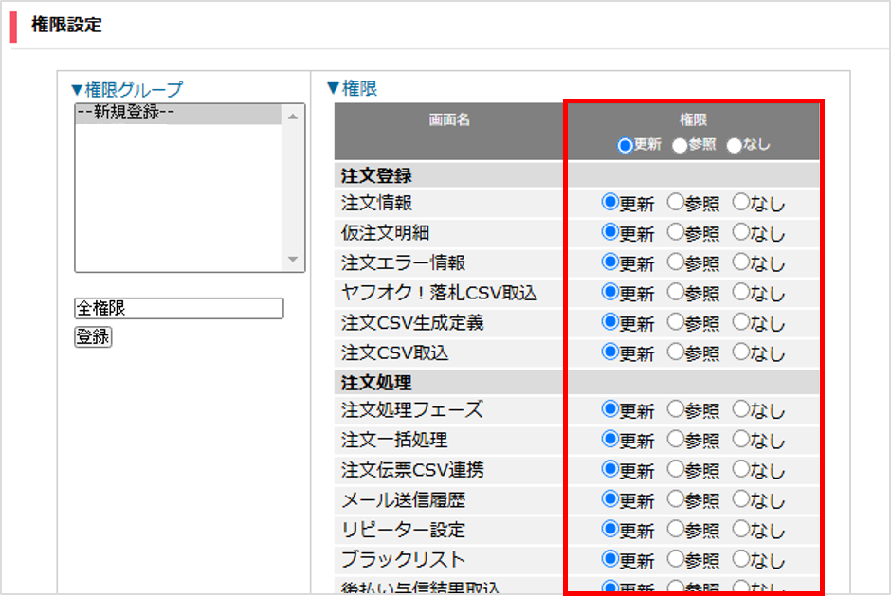Set 注文伝票CSV連携 to 更新

pos(609,469)
